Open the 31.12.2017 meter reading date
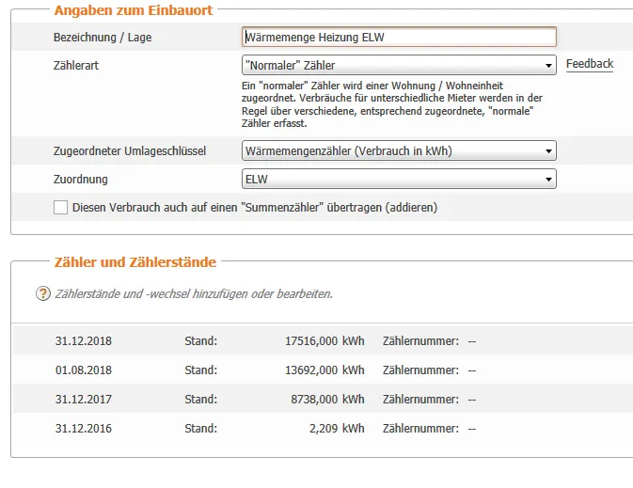Viewport: 633px width, 488px height. click(83, 400)
